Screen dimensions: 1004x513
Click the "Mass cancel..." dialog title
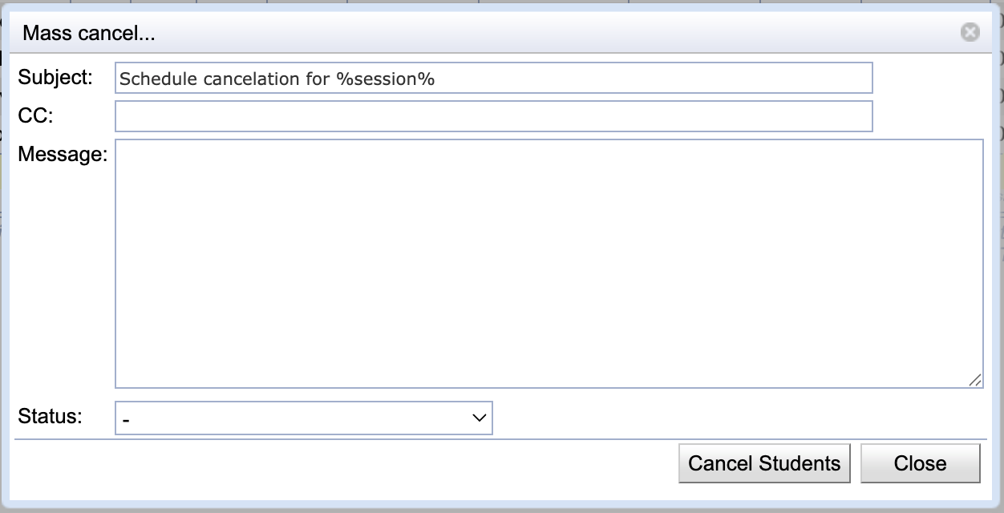(x=88, y=34)
